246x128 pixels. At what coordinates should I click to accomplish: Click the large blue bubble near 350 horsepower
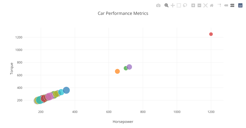point(66,90)
